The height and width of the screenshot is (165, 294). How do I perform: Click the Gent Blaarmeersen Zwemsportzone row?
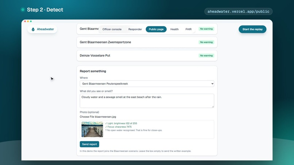pos(147,42)
